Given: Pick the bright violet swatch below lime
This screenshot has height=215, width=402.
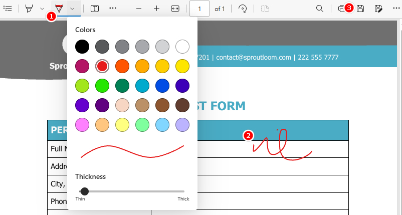Looking at the screenshot, I should point(82,105).
